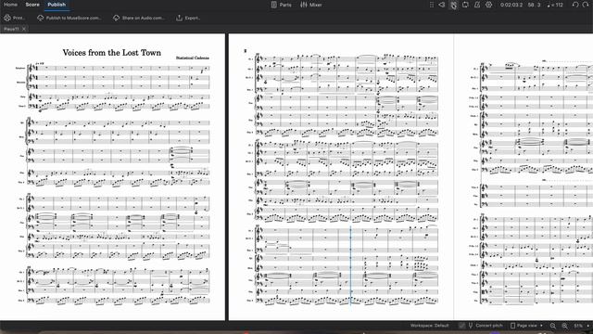
Task: Click the zoom out magnifier icon
Action: coord(553,326)
